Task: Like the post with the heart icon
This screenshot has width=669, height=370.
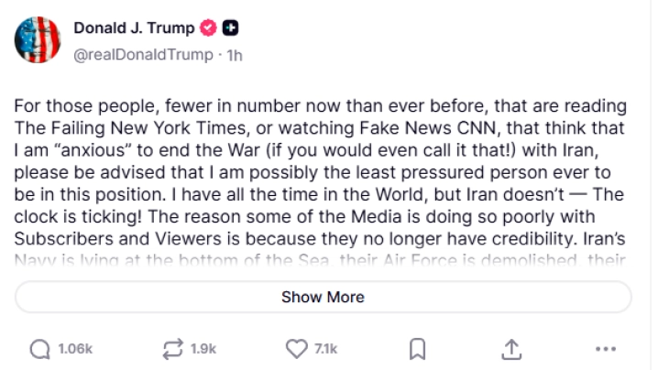Action: 295,349
